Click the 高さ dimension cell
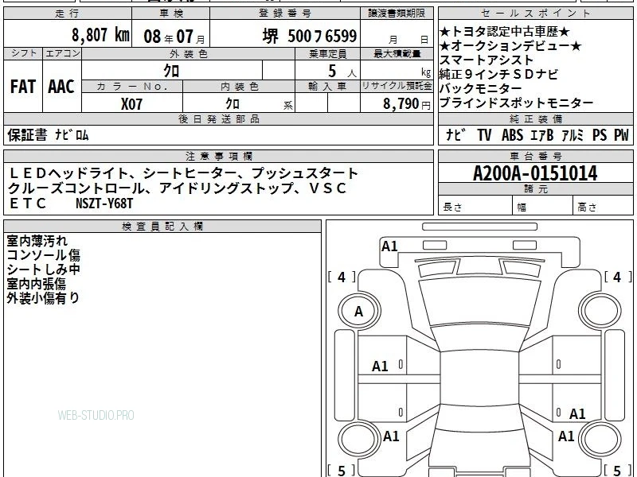This screenshot has height=477, width=637. 604,205
